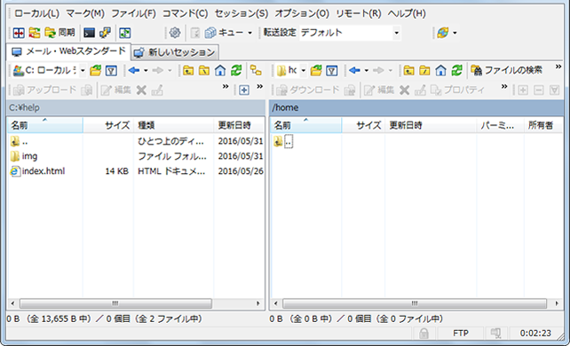Click the 編集 edit button in local toolbar
Screen dimensions: 570x346
pyautogui.click(x=116, y=90)
